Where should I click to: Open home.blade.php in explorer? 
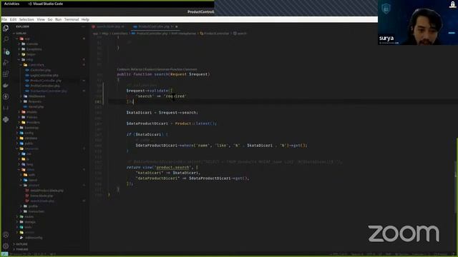(42, 196)
